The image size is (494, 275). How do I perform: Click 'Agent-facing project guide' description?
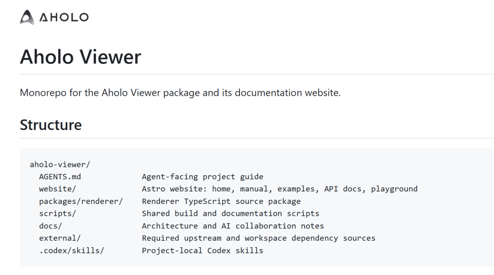pos(203,176)
